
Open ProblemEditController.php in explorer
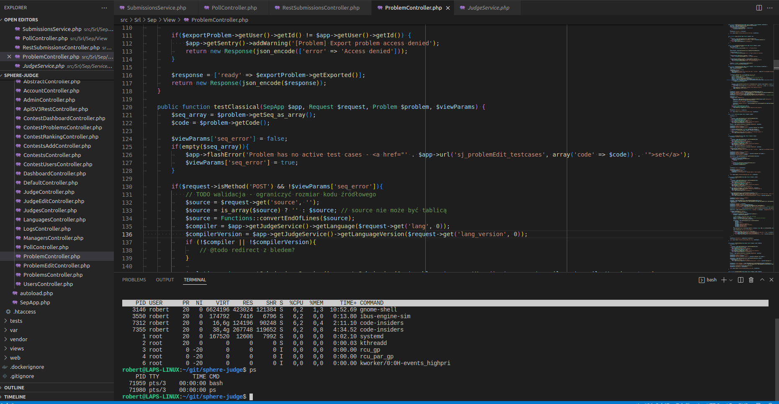(57, 266)
